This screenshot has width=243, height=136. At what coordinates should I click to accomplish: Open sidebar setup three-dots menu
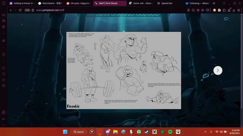pos(4,125)
